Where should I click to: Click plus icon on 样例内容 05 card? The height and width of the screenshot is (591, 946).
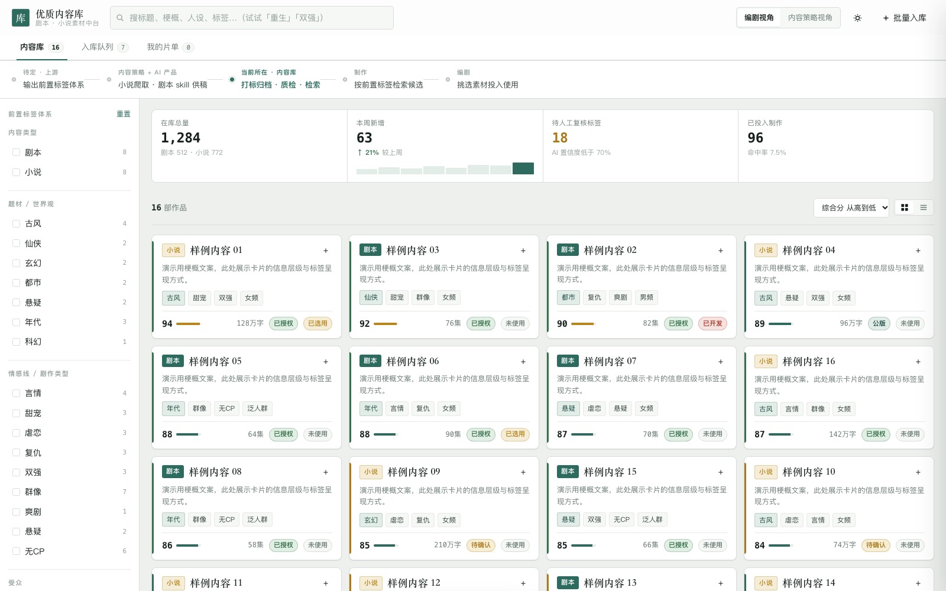(326, 362)
